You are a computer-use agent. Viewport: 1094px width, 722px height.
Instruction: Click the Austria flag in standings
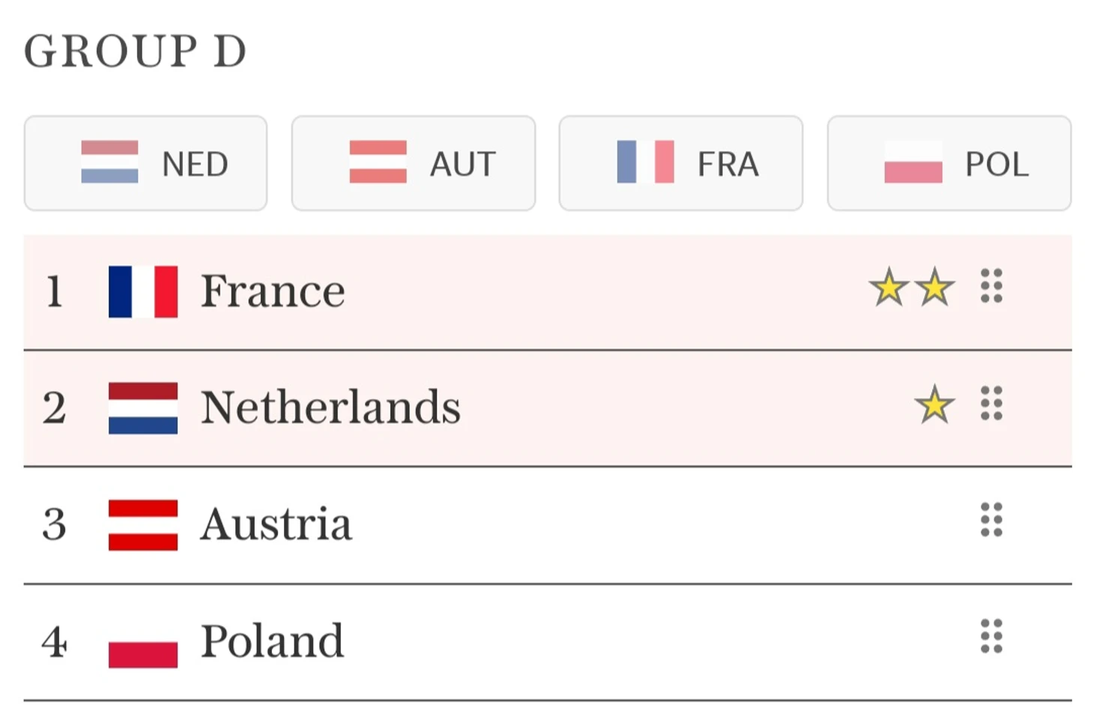(143, 525)
